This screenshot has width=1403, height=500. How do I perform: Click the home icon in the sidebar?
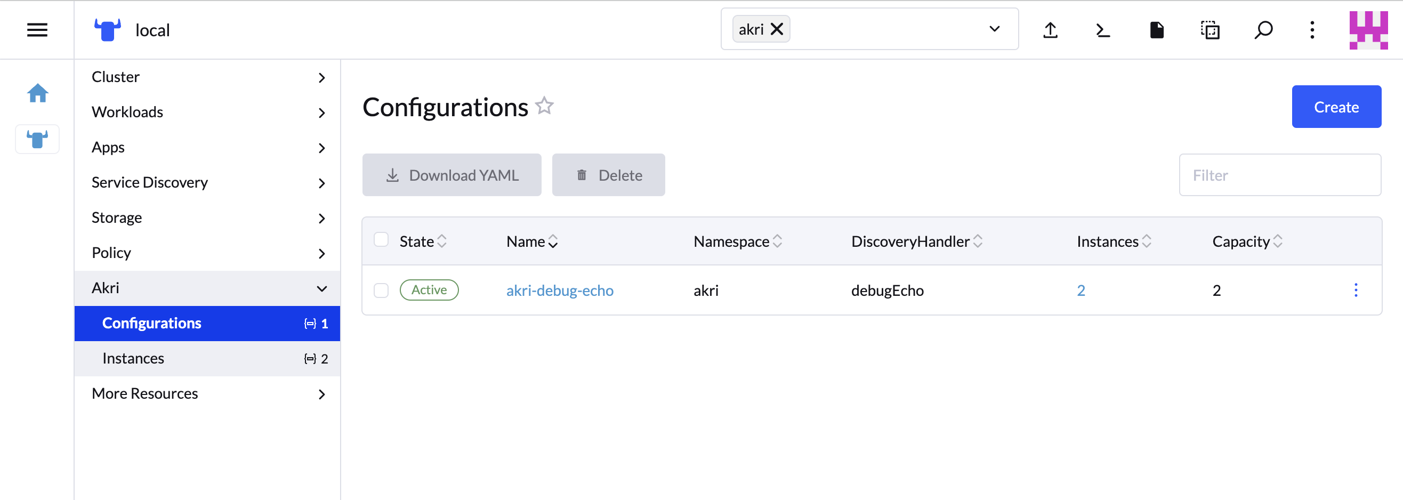tap(37, 93)
